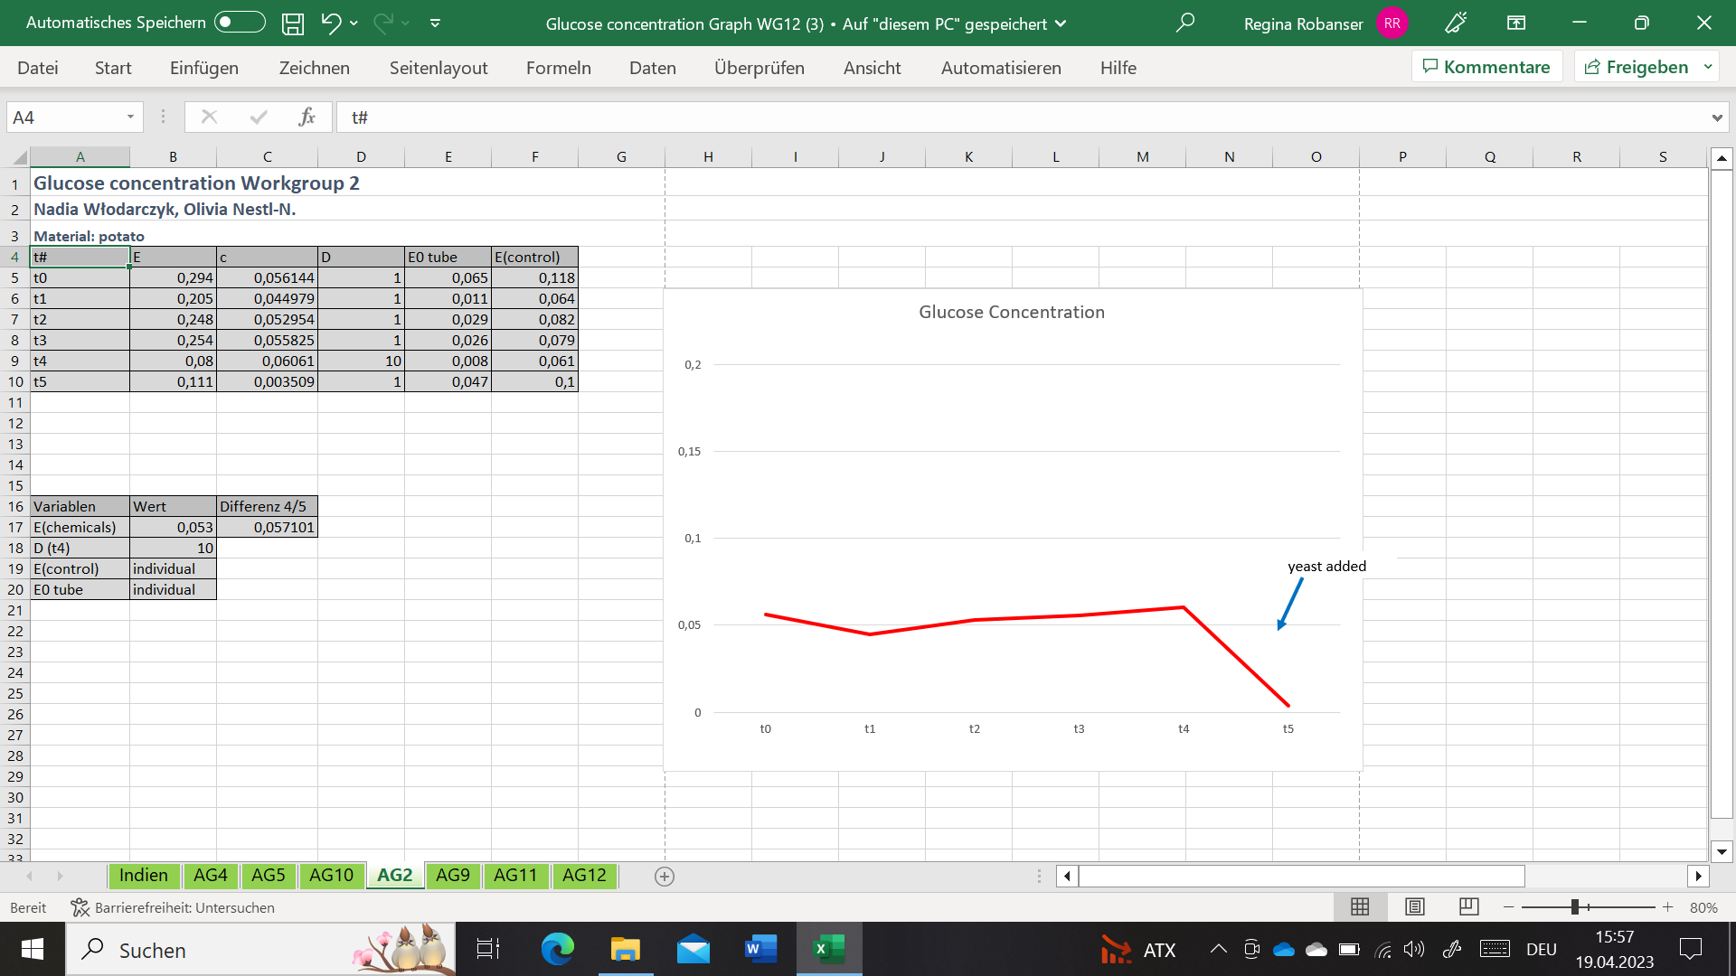Open the search magnifier in title bar
Image resolution: width=1736 pixels, height=976 pixels.
pos(1184,23)
